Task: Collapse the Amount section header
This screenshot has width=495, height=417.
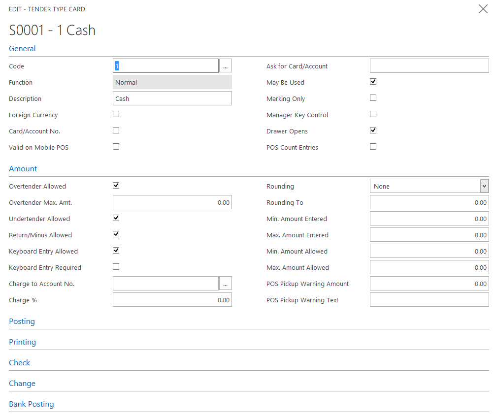Action: 23,169
